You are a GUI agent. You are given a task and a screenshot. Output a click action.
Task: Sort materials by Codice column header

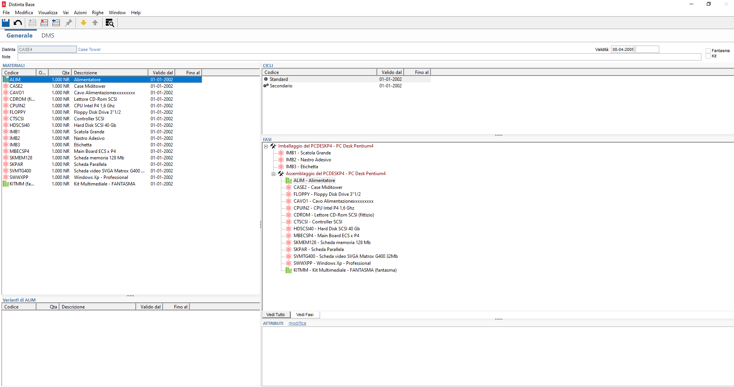(19, 73)
